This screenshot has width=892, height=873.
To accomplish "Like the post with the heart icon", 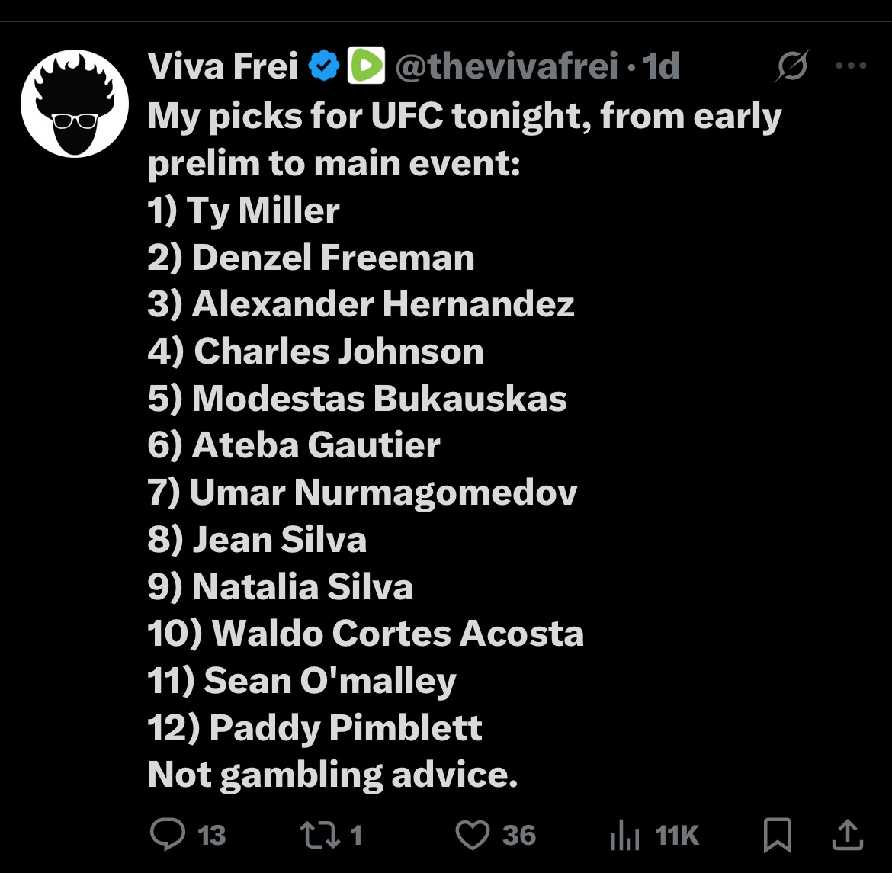I will [472, 834].
